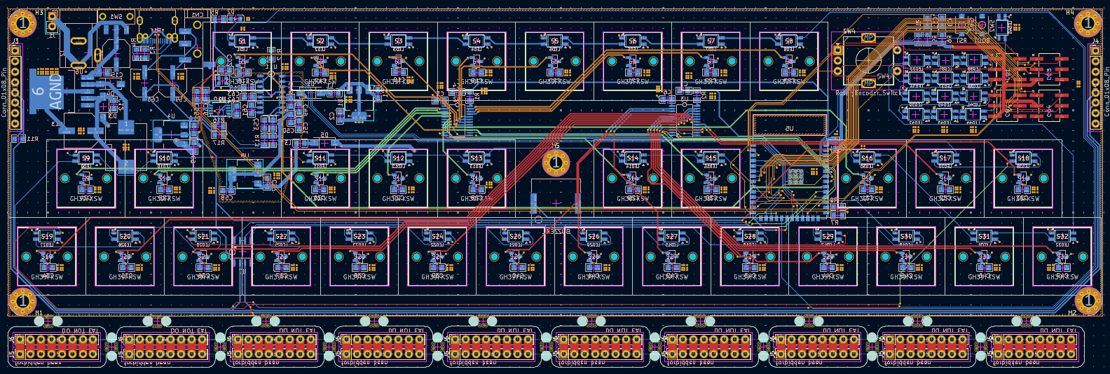The width and height of the screenshot is (1110, 374).
Task: Click the H1 mounting hole at bottom-left
Action: click(x=22, y=301)
